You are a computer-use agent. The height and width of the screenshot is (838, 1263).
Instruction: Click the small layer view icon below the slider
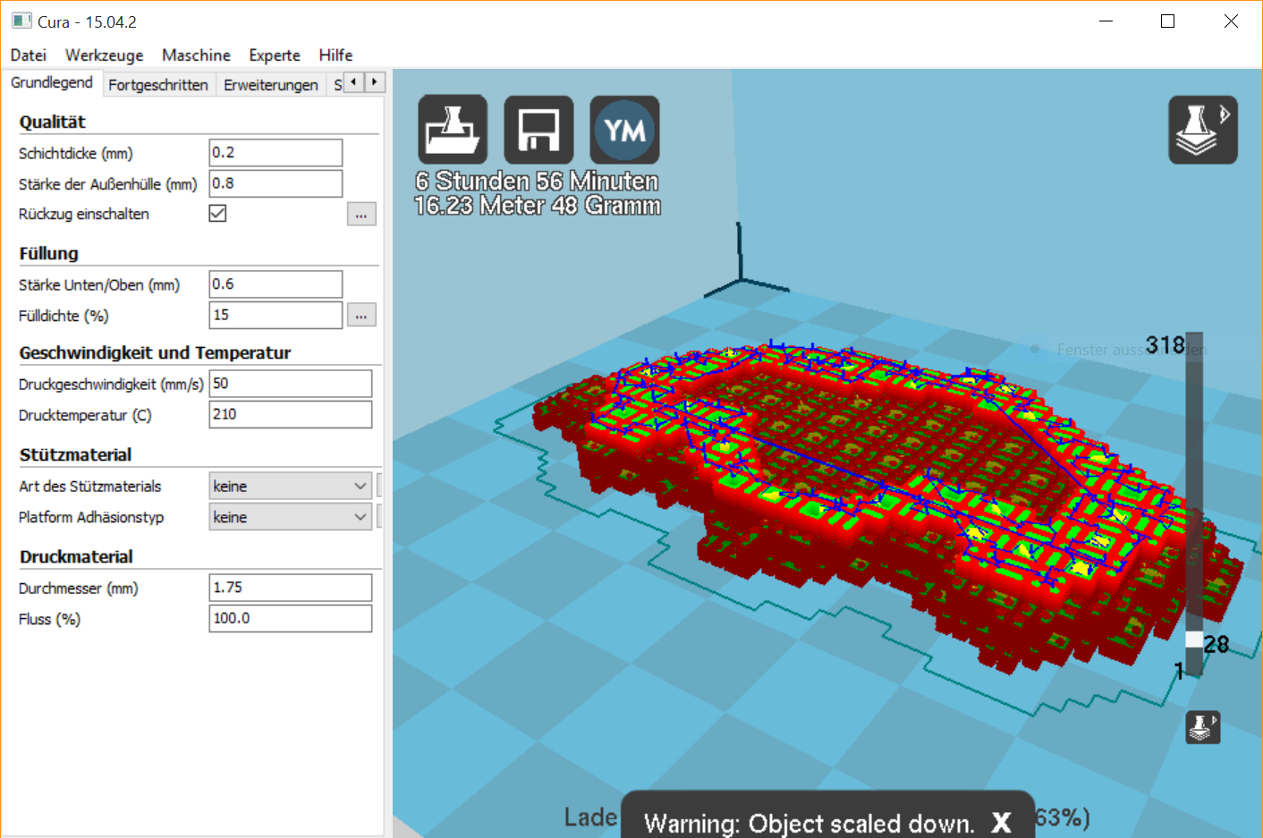[x=1203, y=727]
